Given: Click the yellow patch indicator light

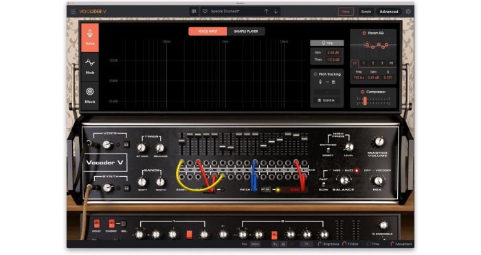Looking at the screenshot, I should click(x=278, y=190).
